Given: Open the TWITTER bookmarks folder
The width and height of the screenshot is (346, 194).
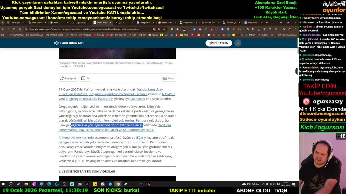Looking at the screenshot, I should (x=71, y=35).
